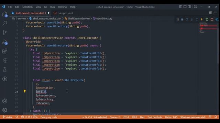Open the feedback icon in status bar
Image resolution: width=220 pixels, height=123 pixels.
210,117
